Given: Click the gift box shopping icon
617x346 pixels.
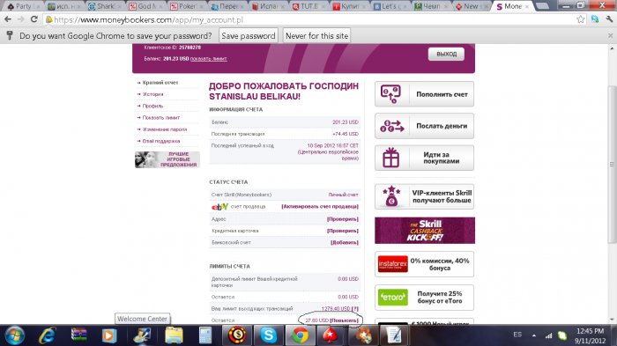Looking at the screenshot, I should tap(390, 158).
